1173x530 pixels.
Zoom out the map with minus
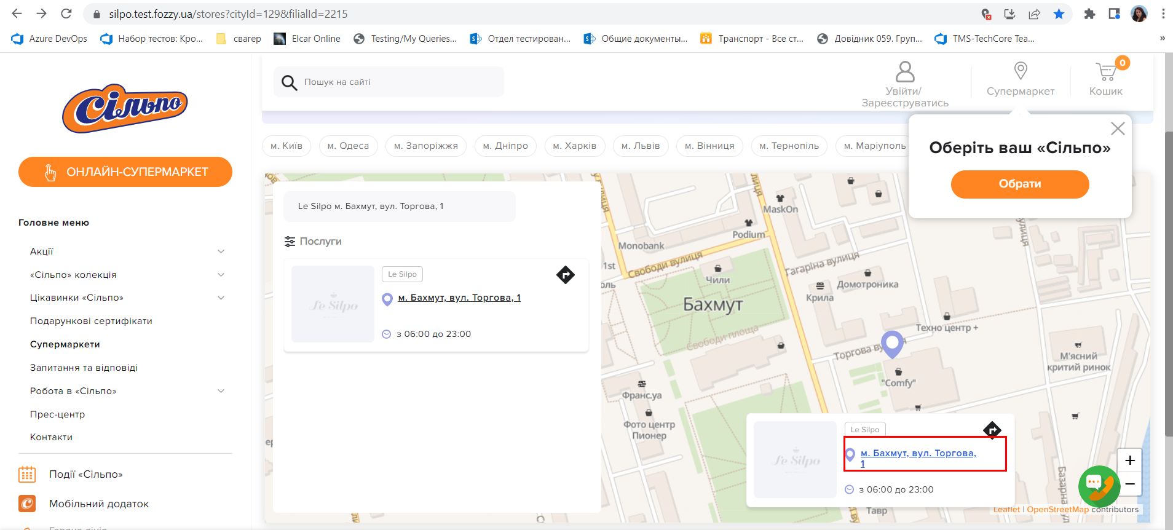[1130, 484]
